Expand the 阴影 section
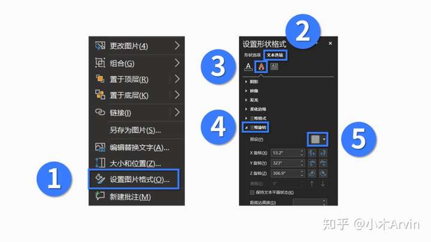 (251, 81)
